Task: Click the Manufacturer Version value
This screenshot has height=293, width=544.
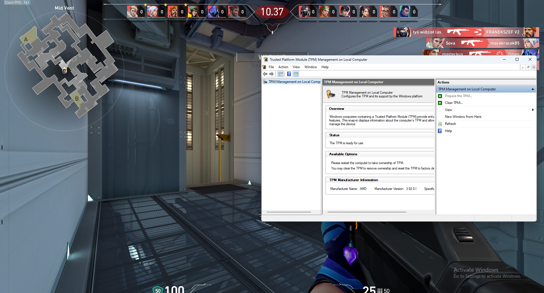Action: click(411, 189)
